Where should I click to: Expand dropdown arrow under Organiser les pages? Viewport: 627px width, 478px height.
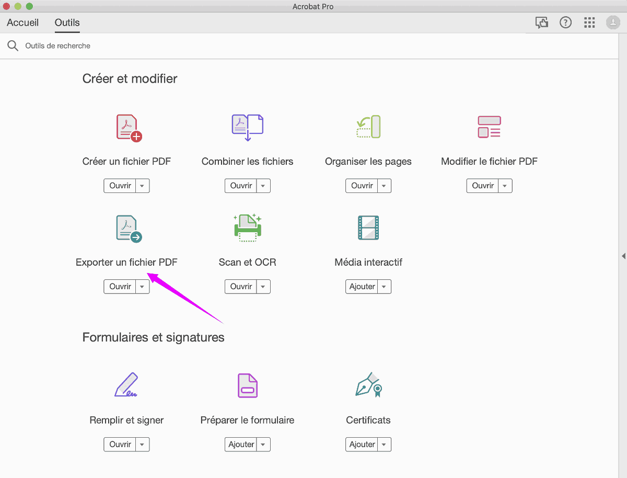(385, 186)
